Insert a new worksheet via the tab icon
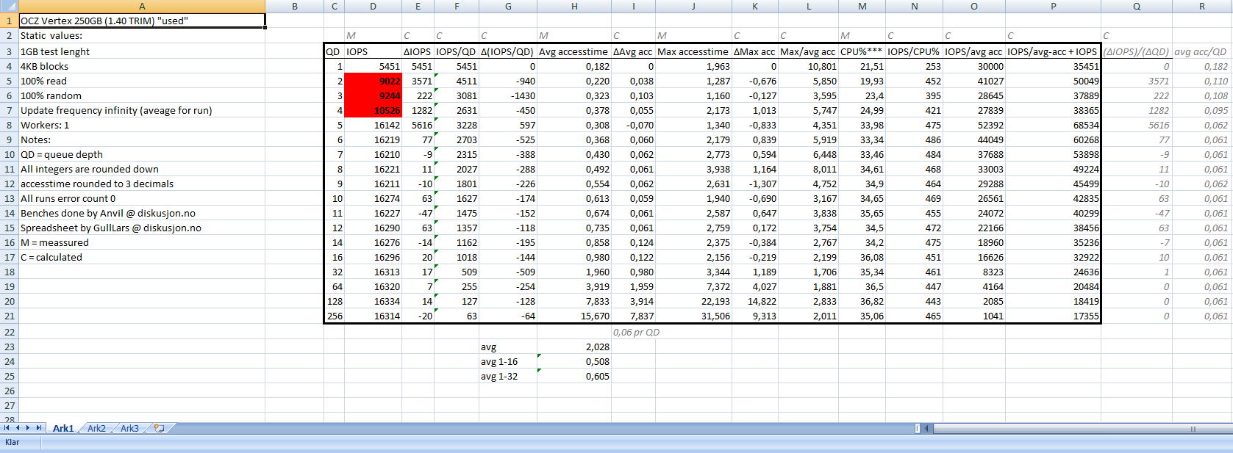 click(158, 428)
